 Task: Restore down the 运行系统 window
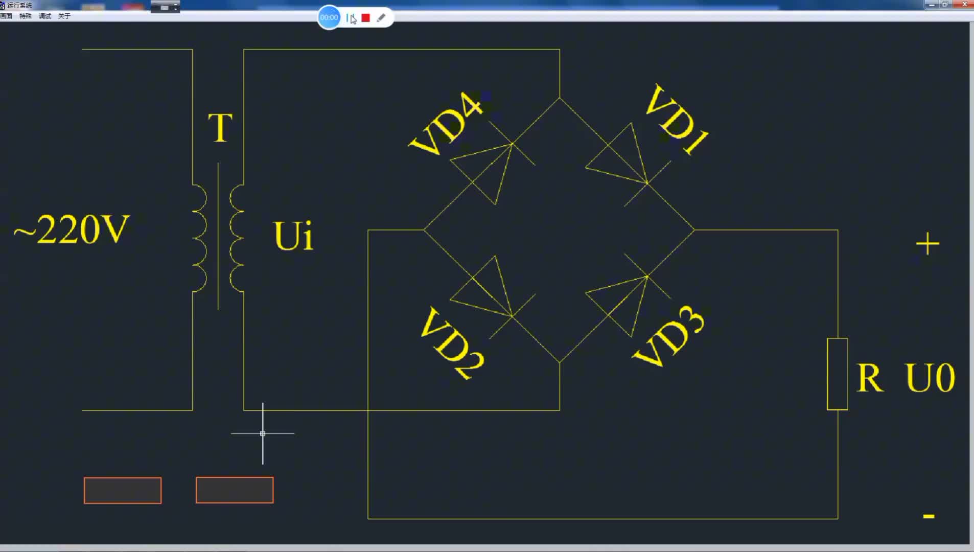point(945,4)
